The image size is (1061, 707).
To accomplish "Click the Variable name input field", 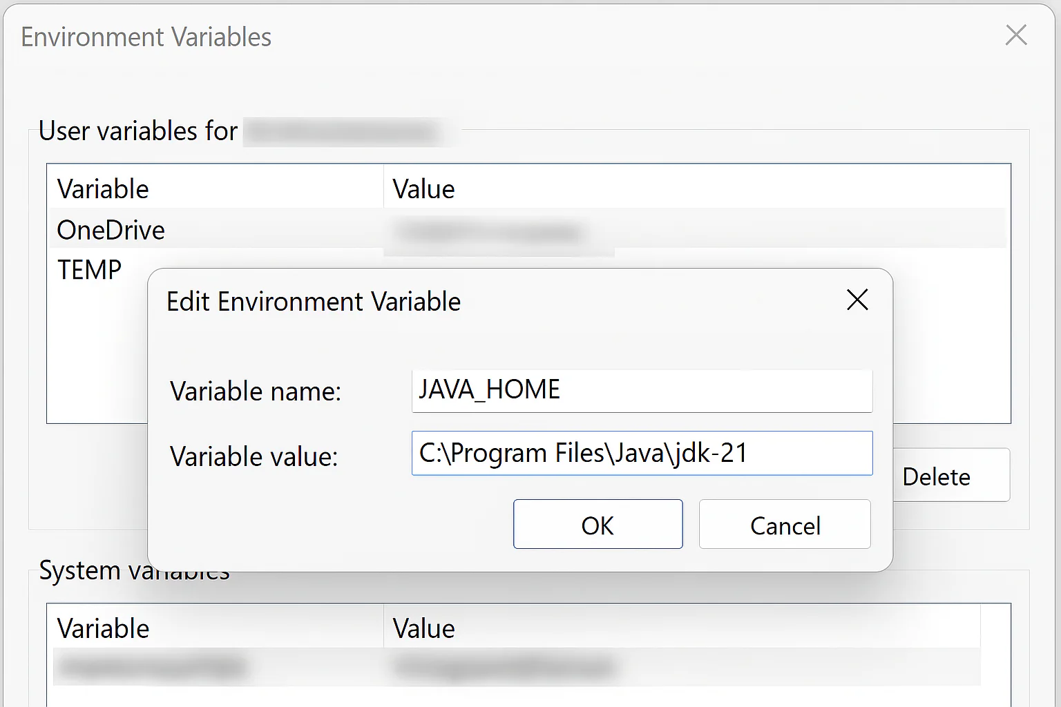I will point(642,391).
